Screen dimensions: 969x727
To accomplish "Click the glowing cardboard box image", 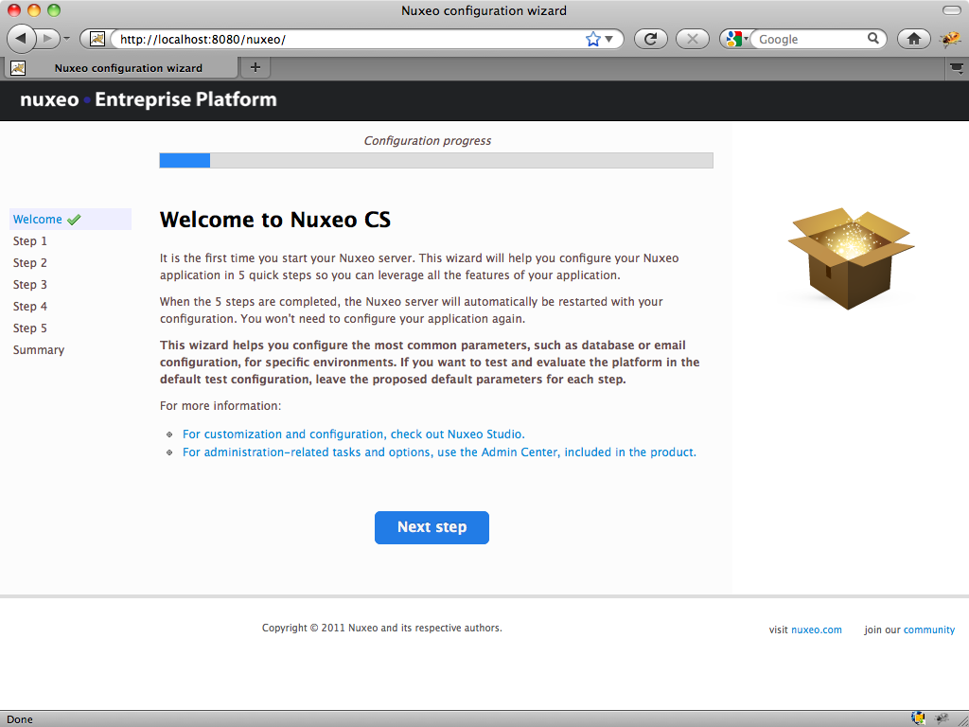I will [x=851, y=257].
